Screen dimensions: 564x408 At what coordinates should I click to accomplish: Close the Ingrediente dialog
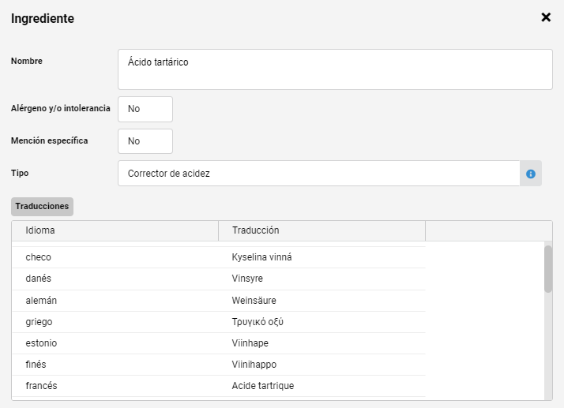pos(546,17)
